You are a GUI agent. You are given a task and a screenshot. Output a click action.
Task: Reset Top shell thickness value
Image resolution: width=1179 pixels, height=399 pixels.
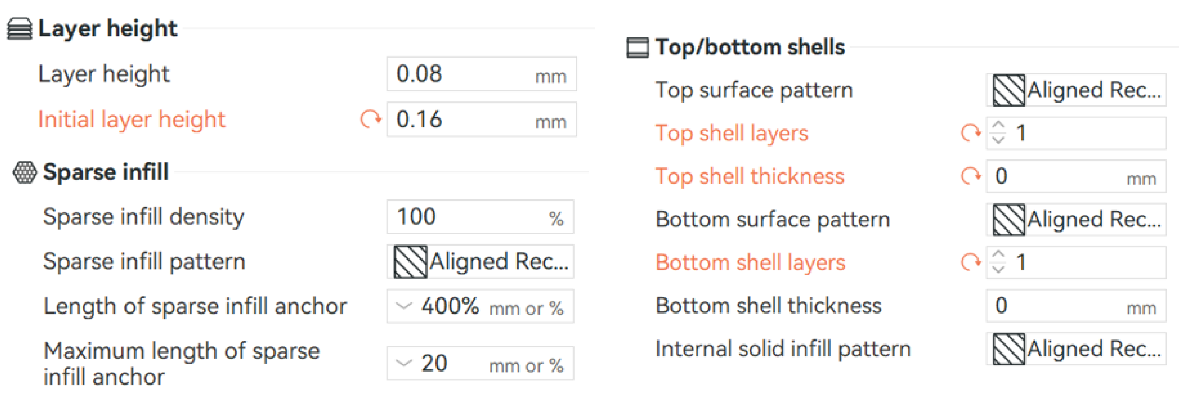[x=970, y=176]
